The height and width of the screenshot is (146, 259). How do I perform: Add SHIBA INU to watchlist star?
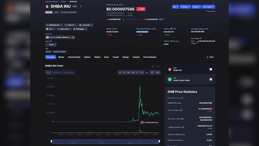pos(81,6)
